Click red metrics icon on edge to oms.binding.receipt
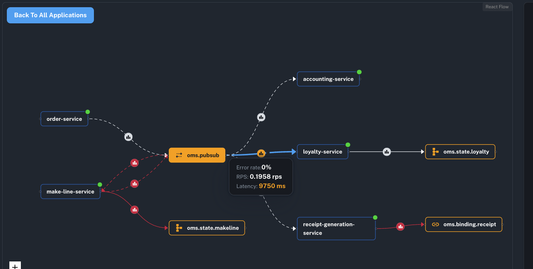The width and height of the screenshot is (533, 269). pos(400,227)
